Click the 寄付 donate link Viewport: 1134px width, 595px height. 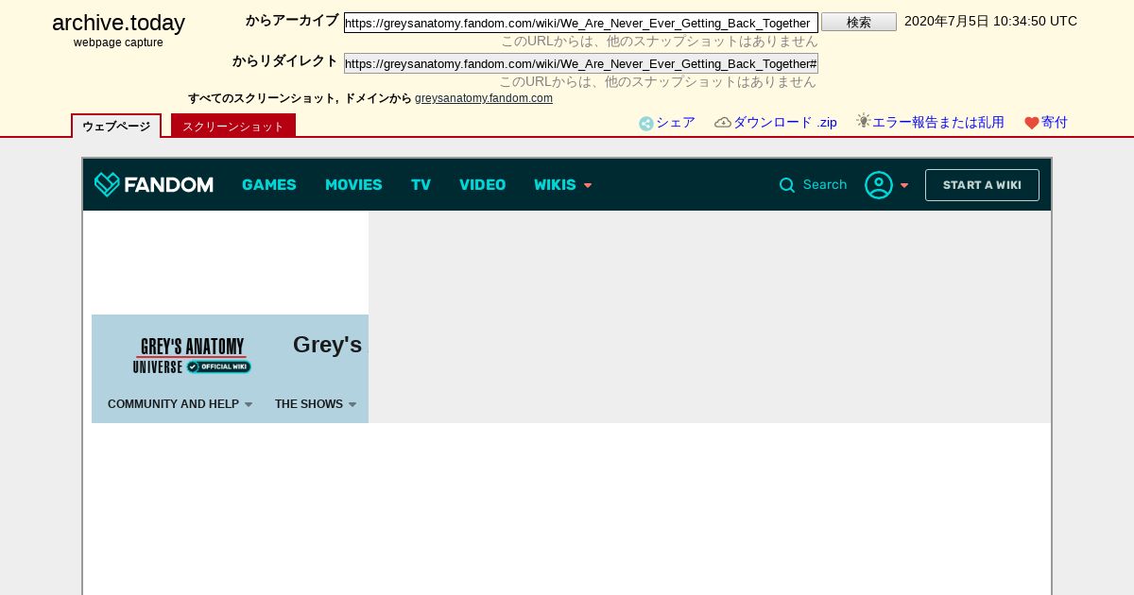click(1055, 123)
